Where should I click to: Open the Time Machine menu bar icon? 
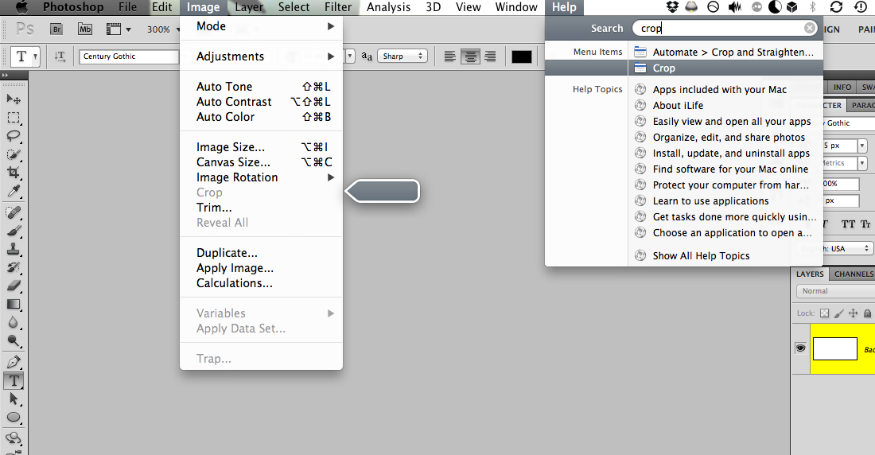[861, 6]
